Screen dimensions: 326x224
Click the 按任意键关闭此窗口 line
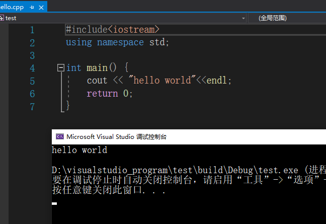click(109, 190)
